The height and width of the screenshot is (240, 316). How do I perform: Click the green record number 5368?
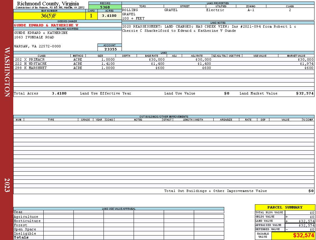[x=105, y=7]
